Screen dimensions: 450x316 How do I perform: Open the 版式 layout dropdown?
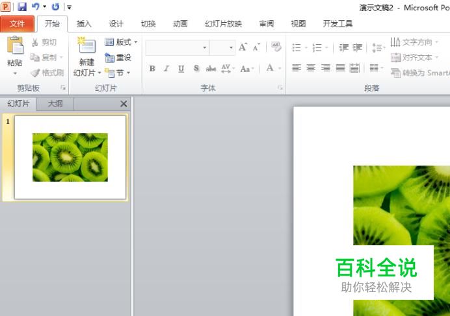[121, 42]
